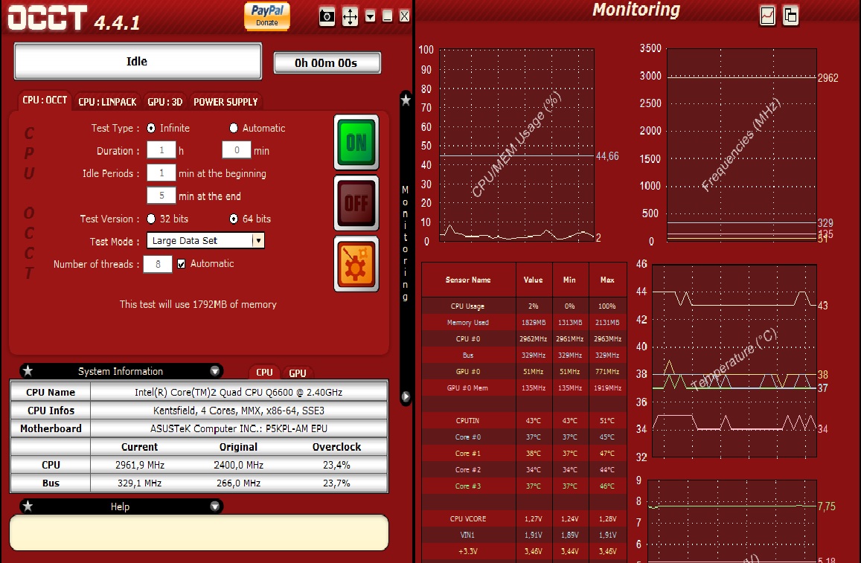Image resolution: width=861 pixels, height=563 pixels.
Task: Choose 64 bits test version
Action: (x=234, y=219)
